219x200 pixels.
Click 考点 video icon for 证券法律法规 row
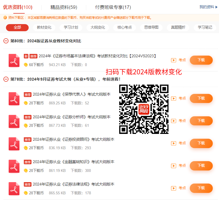click(174, 188)
